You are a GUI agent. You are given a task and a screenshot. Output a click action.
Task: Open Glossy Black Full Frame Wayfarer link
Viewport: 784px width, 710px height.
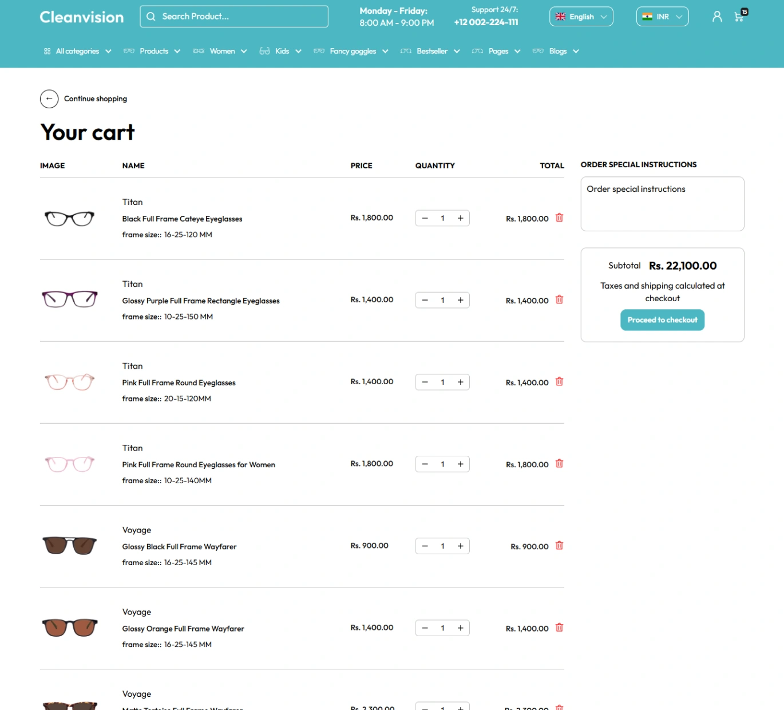(179, 546)
